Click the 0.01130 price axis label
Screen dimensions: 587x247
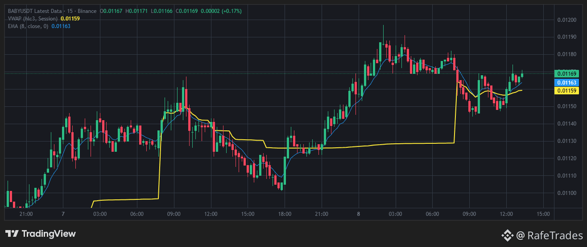click(566, 141)
